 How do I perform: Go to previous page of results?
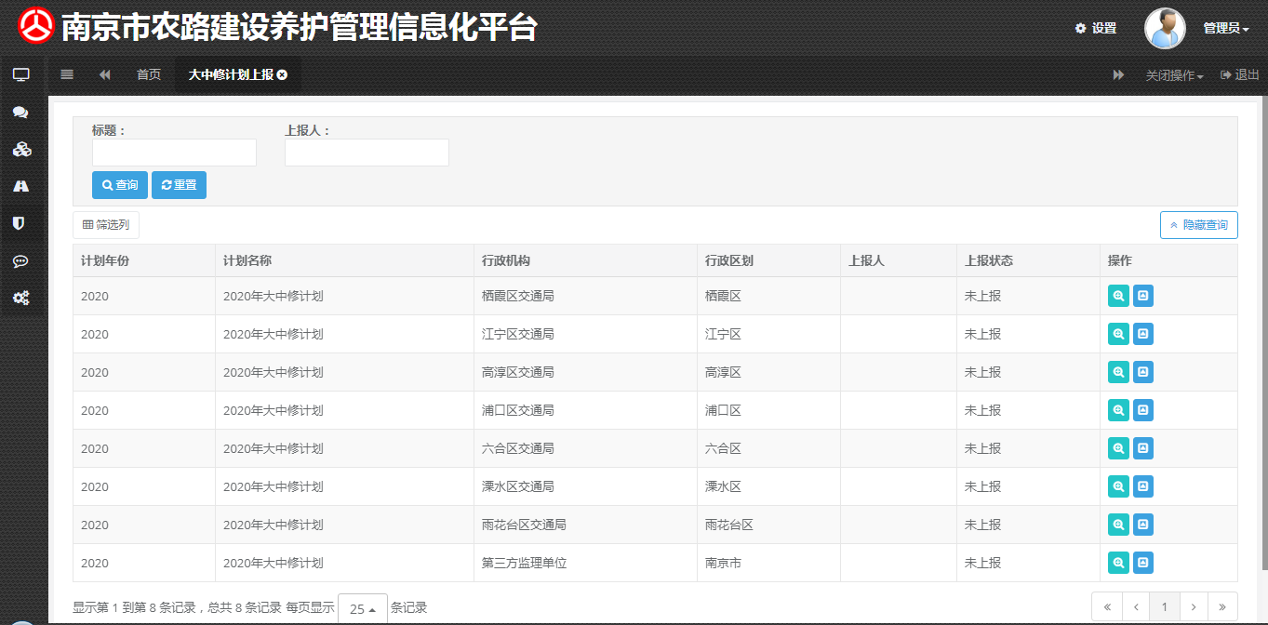point(1136,607)
